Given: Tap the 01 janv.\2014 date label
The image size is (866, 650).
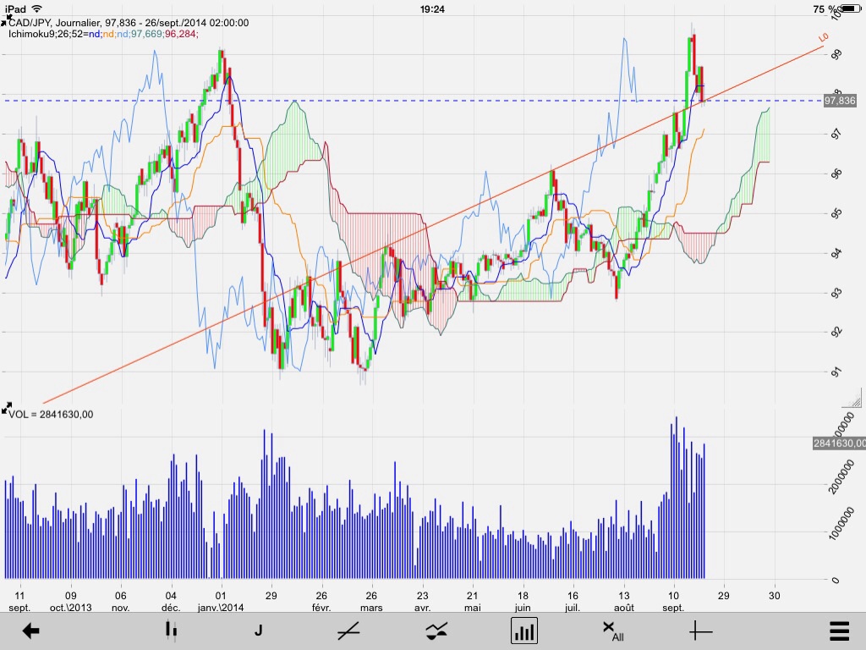Looking at the screenshot, I should click(x=221, y=602).
